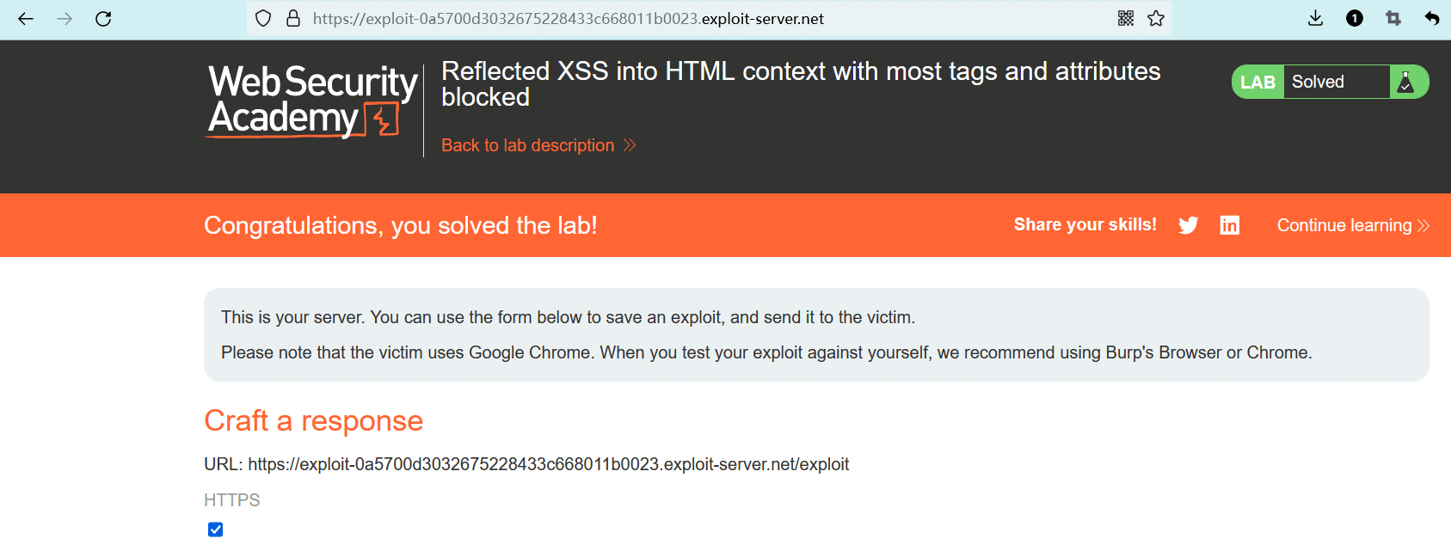
Task: Click the shield tracking protection icon
Action: pos(264,19)
